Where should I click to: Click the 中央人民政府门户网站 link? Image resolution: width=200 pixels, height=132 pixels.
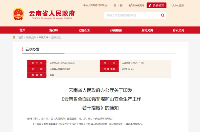pyautogui.click(x=95, y=6)
